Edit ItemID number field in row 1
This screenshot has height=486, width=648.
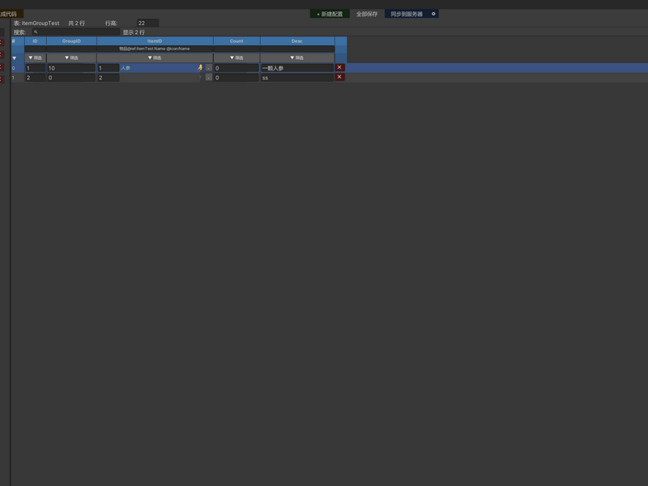(109, 78)
